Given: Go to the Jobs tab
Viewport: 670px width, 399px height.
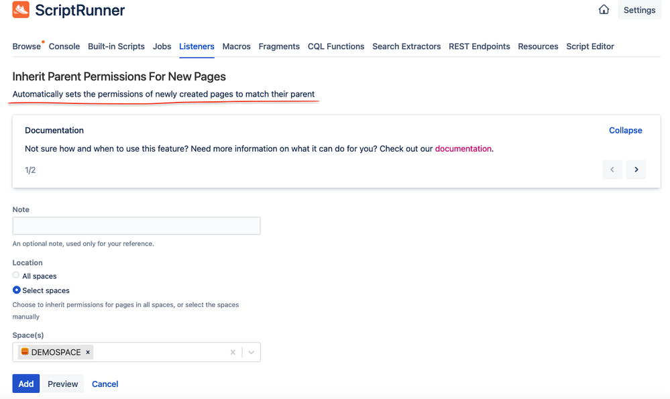Looking at the screenshot, I should click(x=162, y=46).
